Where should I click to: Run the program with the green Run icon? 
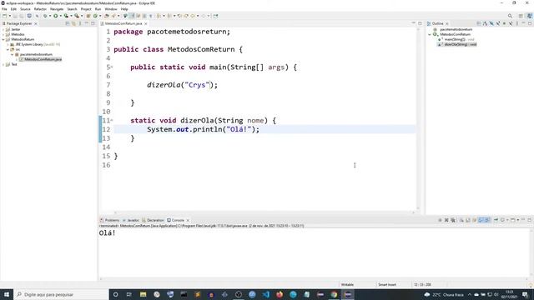(x=55, y=16)
